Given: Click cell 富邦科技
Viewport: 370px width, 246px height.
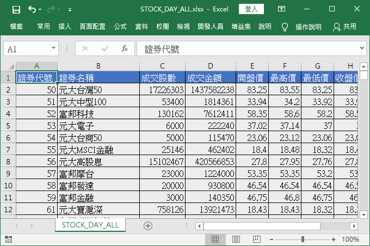Looking at the screenshot, I should 98,114.
